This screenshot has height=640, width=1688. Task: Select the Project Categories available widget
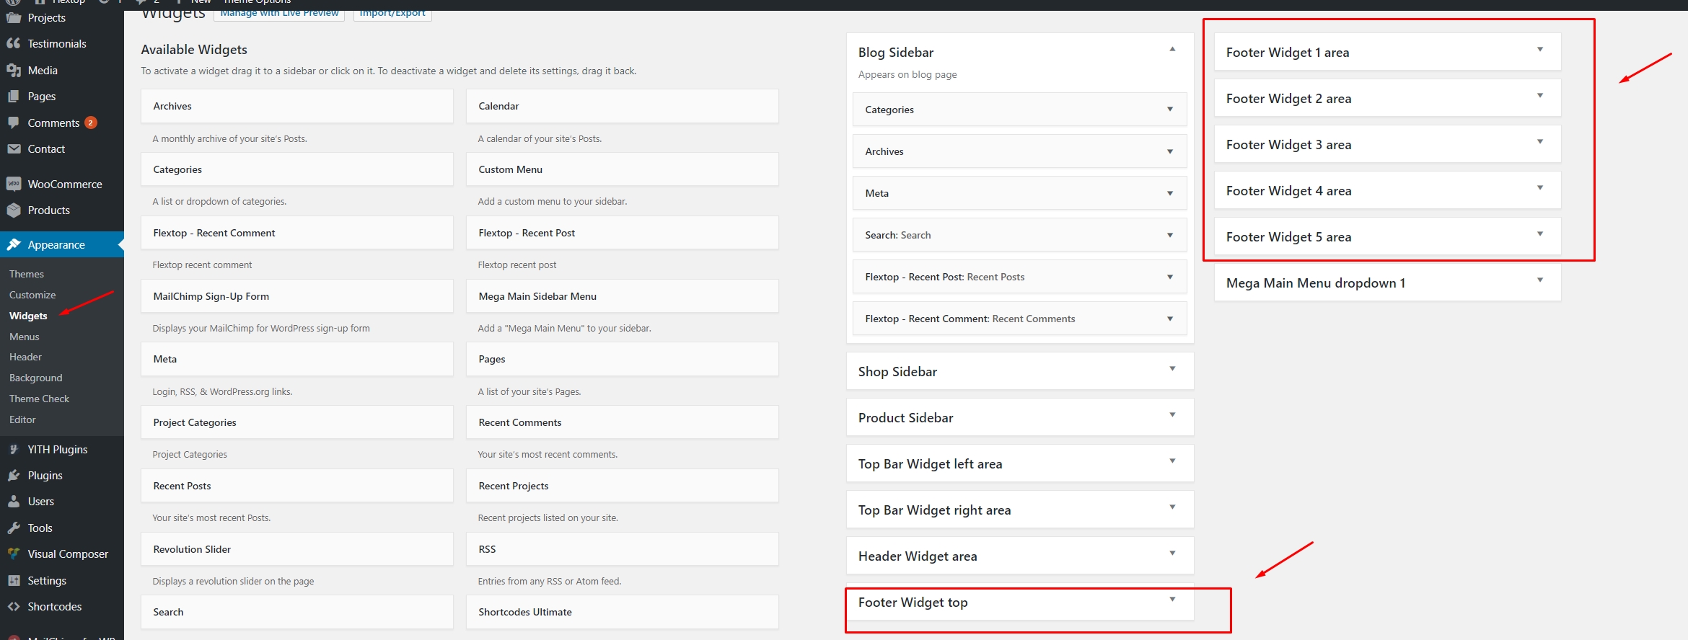(x=297, y=422)
